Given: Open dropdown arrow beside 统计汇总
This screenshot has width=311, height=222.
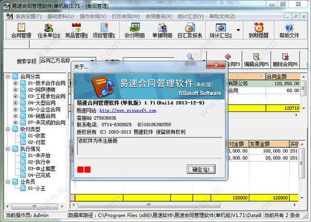Looking at the screenshot, I should click(x=238, y=30).
